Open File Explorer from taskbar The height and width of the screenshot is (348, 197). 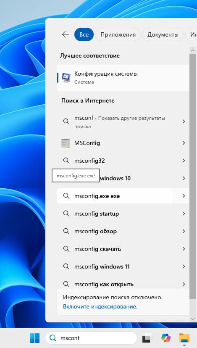(x=184, y=338)
